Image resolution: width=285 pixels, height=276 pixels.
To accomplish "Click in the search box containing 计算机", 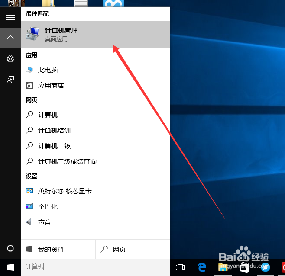I will point(95,267).
